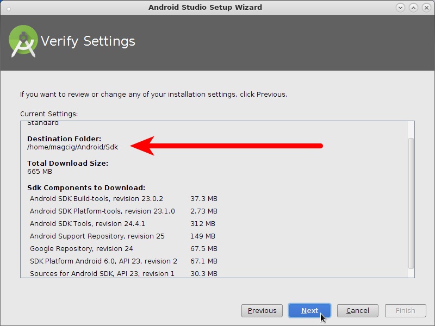Viewport: 435px width, 326px height.
Task: Select the /home/magcig/Android/Sdk path text
Action: coord(73,147)
